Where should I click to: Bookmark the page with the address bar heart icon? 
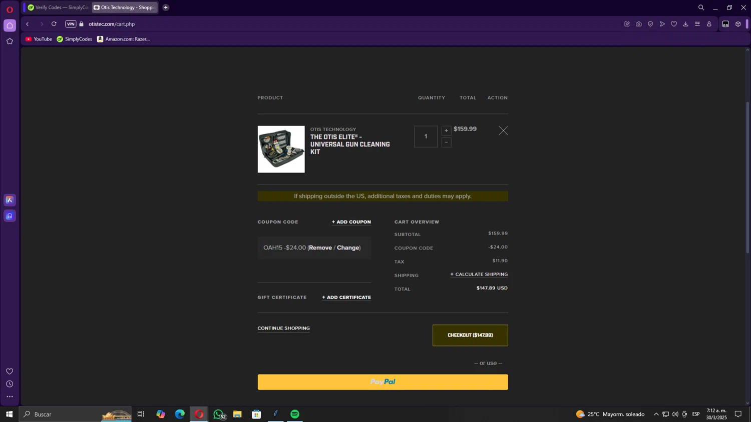pyautogui.click(x=674, y=24)
